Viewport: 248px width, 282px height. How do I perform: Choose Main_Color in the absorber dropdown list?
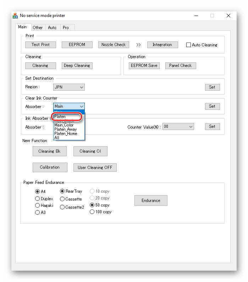pyautogui.click(x=64, y=125)
